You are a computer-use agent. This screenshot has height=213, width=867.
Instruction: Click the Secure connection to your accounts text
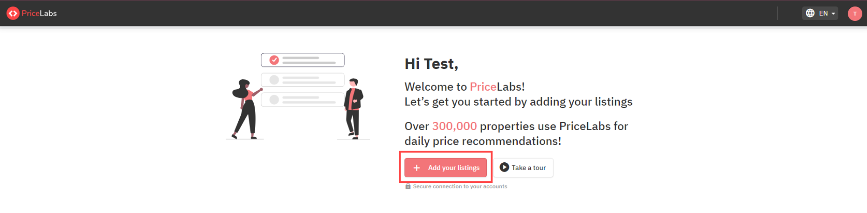(x=460, y=186)
